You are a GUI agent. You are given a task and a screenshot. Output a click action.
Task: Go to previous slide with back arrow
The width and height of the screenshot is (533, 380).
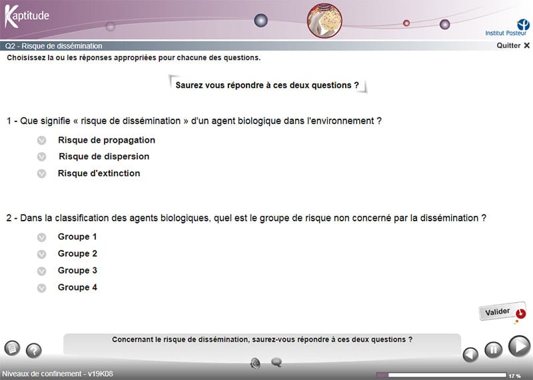click(x=471, y=355)
